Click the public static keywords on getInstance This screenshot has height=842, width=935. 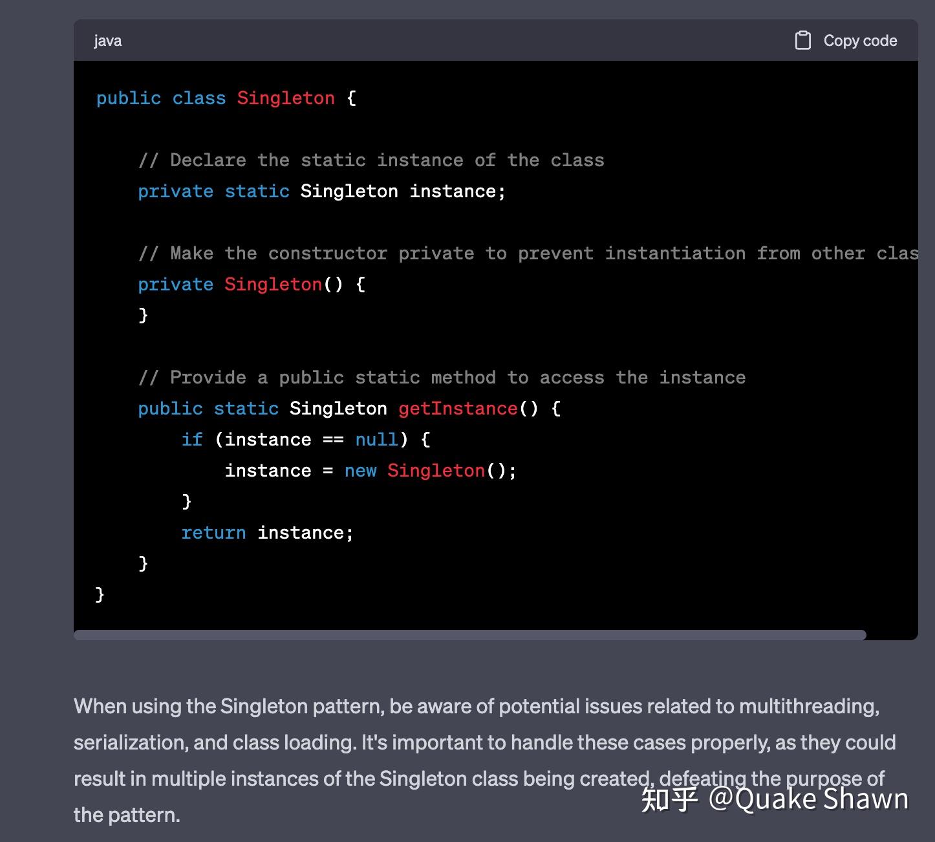[208, 408]
